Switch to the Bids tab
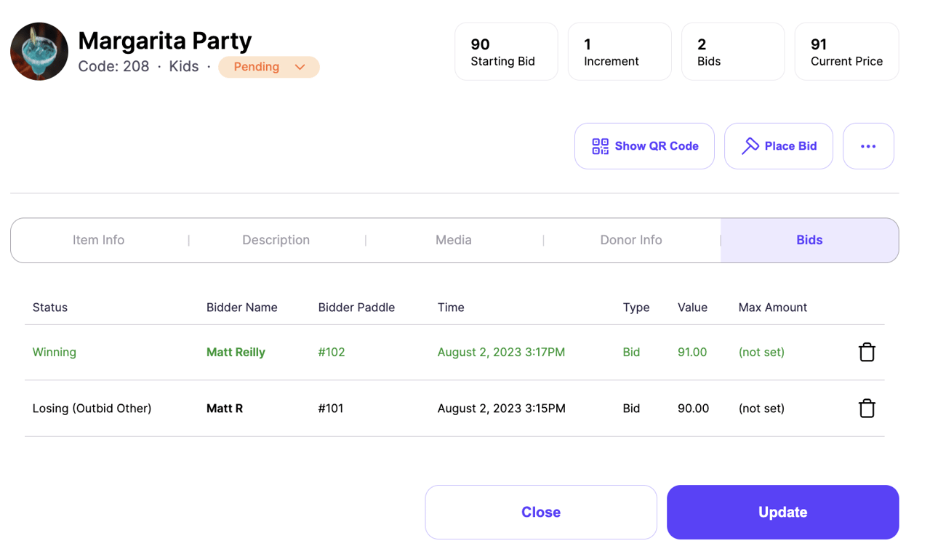Image resolution: width=930 pixels, height=554 pixels. (x=809, y=239)
